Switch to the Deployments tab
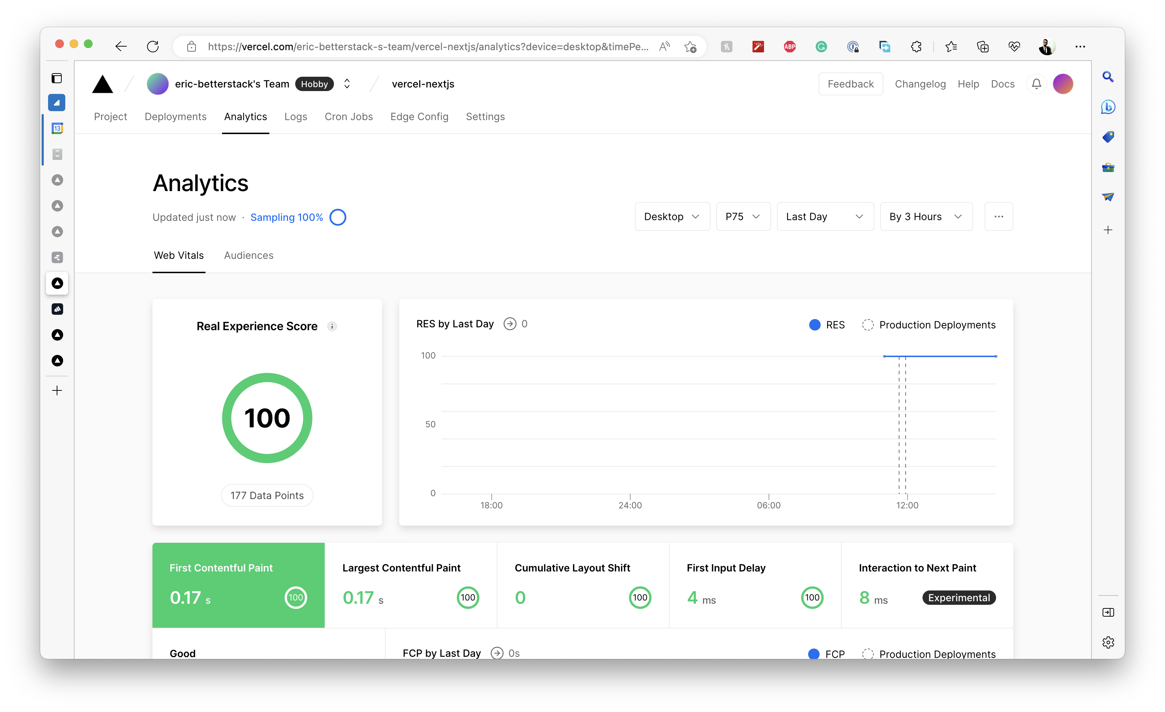Image resolution: width=1165 pixels, height=712 pixels. [175, 116]
